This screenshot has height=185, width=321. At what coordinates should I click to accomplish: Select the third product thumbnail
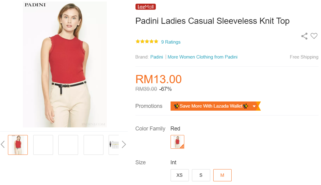point(68,145)
